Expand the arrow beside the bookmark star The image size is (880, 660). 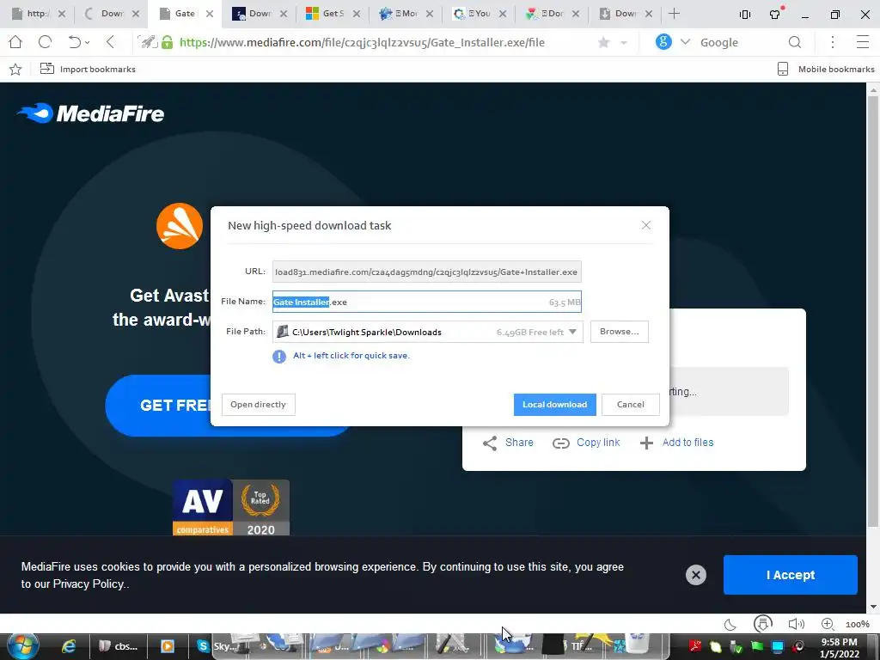click(x=624, y=43)
